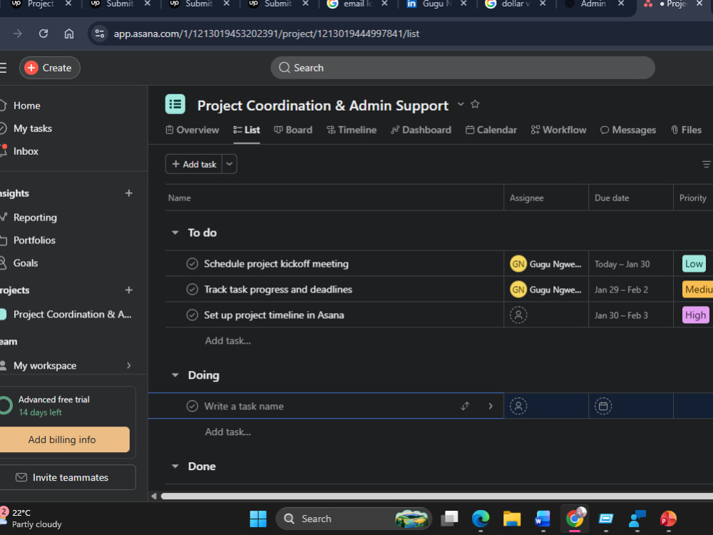
Task: Open My tasks in sidebar
Action: click(x=32, y=128)
